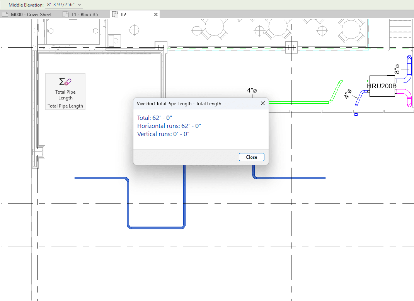
Task: Click the cover sheet icon on M000 tab
Action: [x=5, y=15]
